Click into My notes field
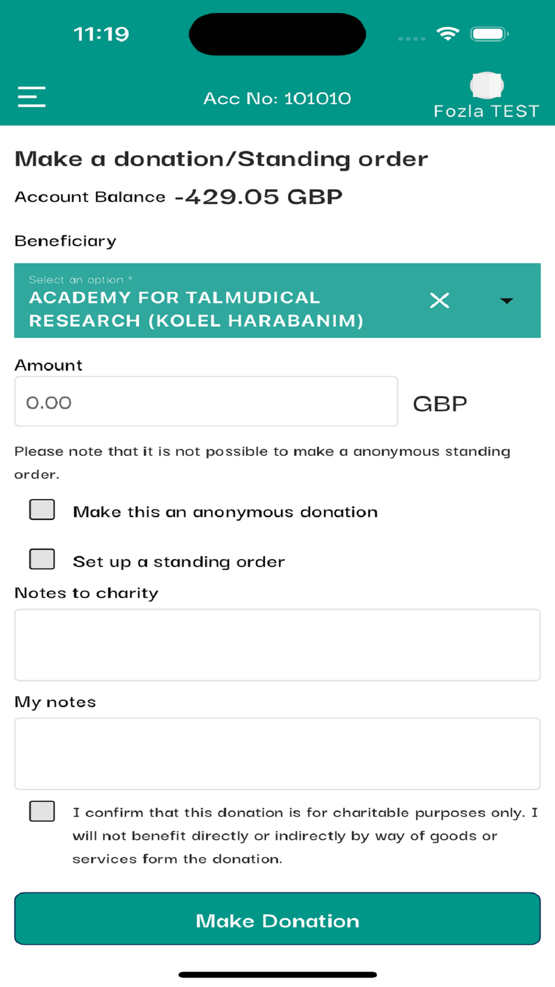 [x=277, y=754]
